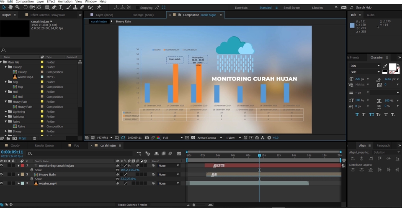Select the Clone Stamp tool
Image resolution: width=402 pixels, height=208 pixels.
coord(75,7)
